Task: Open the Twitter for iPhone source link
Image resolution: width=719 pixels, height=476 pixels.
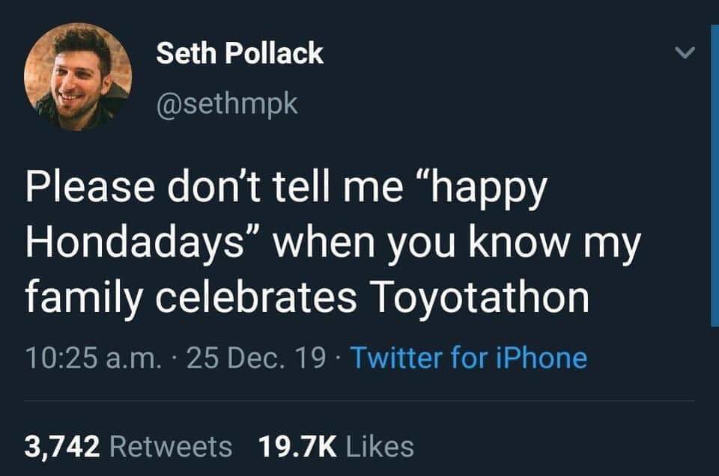Action: (x=469, y=358)
